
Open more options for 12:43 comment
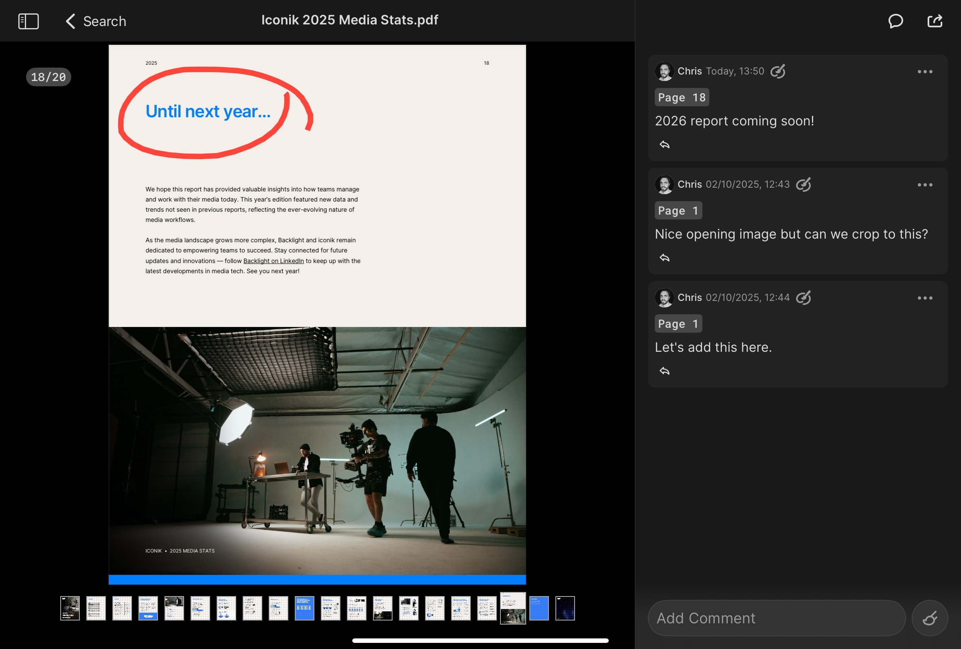(x=925, y=185)
